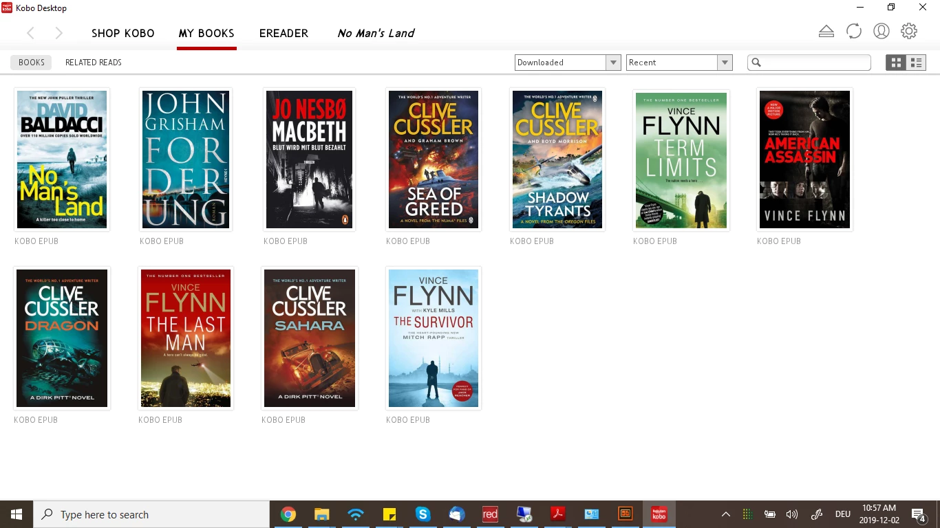Image resolution: width=940 pixels, height=528 pixels.
Task: Open the pen workspace tray icon
Action: [x=817, y=514]
